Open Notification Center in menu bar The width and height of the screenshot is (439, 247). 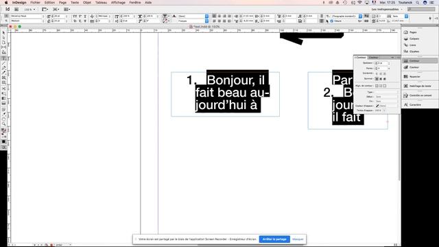pyautogui.click(x=432, y=3)
